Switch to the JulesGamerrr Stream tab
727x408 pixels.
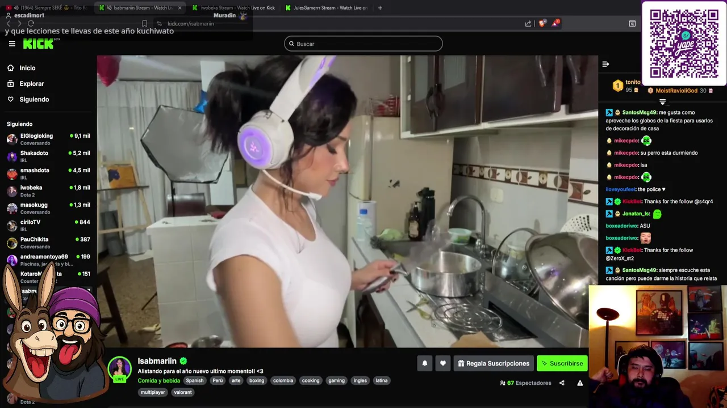[327, 8]
